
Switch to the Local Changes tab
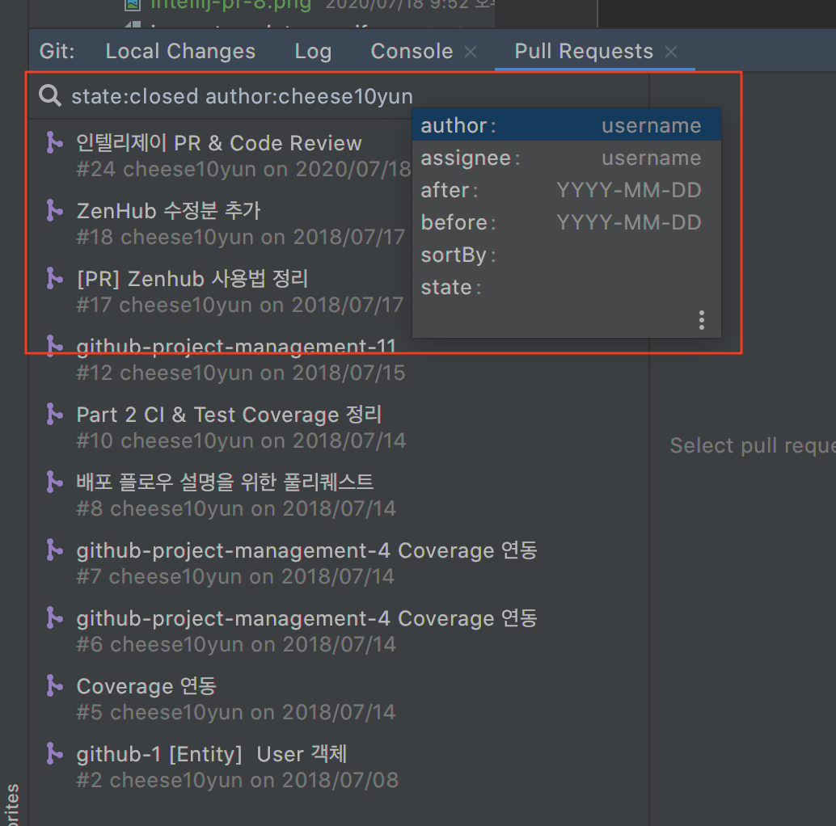180,51
